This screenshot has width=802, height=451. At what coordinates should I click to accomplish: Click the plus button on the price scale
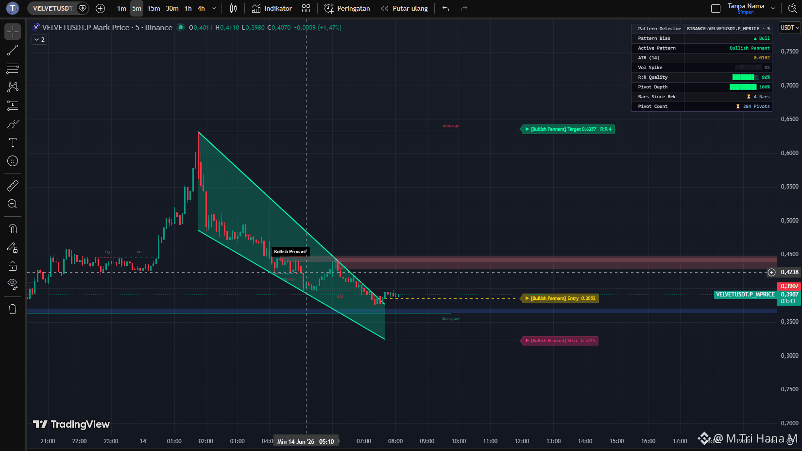click(x=771, y=272)
